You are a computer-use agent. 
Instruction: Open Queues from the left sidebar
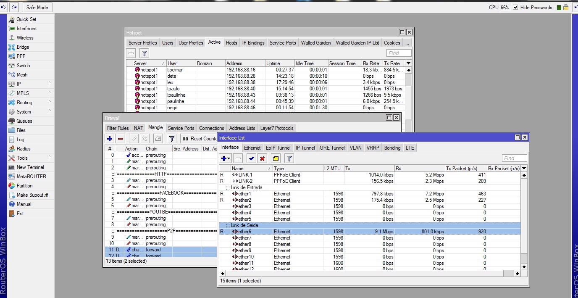pos(24,121)
